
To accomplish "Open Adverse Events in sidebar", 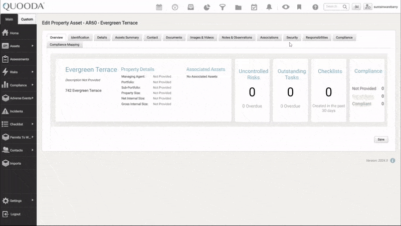I will [21, 98].
